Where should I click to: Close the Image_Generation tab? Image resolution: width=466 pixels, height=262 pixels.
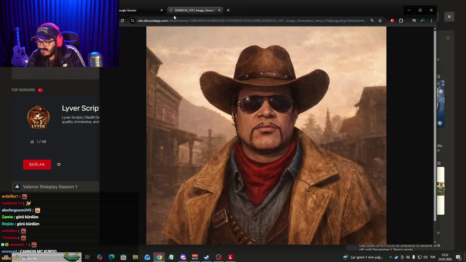pyautogui.click(x=219, y=10)
